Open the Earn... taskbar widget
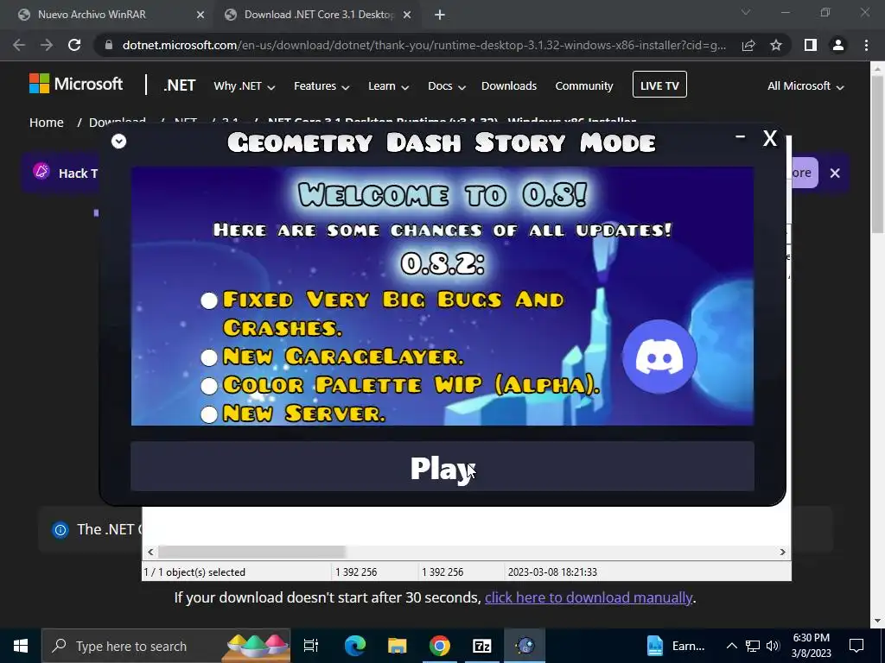Image resolution: width=885 pixels, height=663 pixels. [x=676, y=646]
